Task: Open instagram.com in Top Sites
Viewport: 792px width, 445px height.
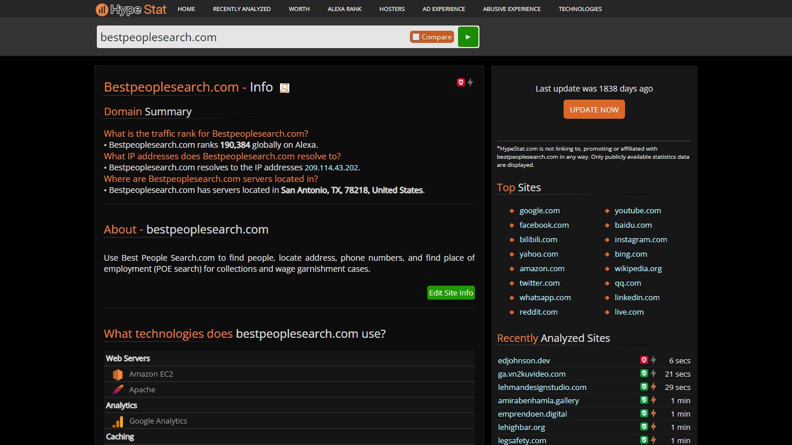Action: [x=641, y=240]
